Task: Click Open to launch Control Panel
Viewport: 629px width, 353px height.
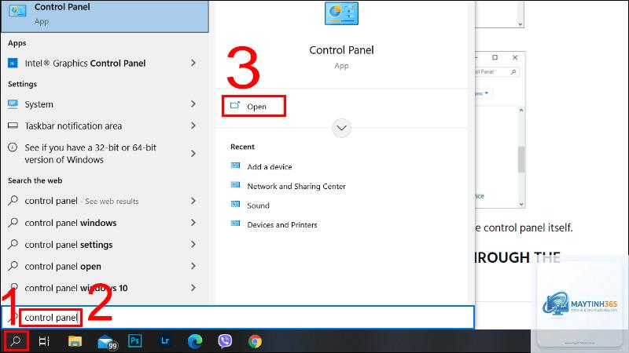Action: [x=253, y=106]
